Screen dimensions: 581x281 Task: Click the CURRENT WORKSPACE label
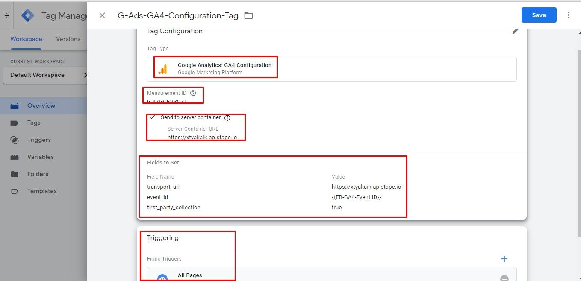38,61
